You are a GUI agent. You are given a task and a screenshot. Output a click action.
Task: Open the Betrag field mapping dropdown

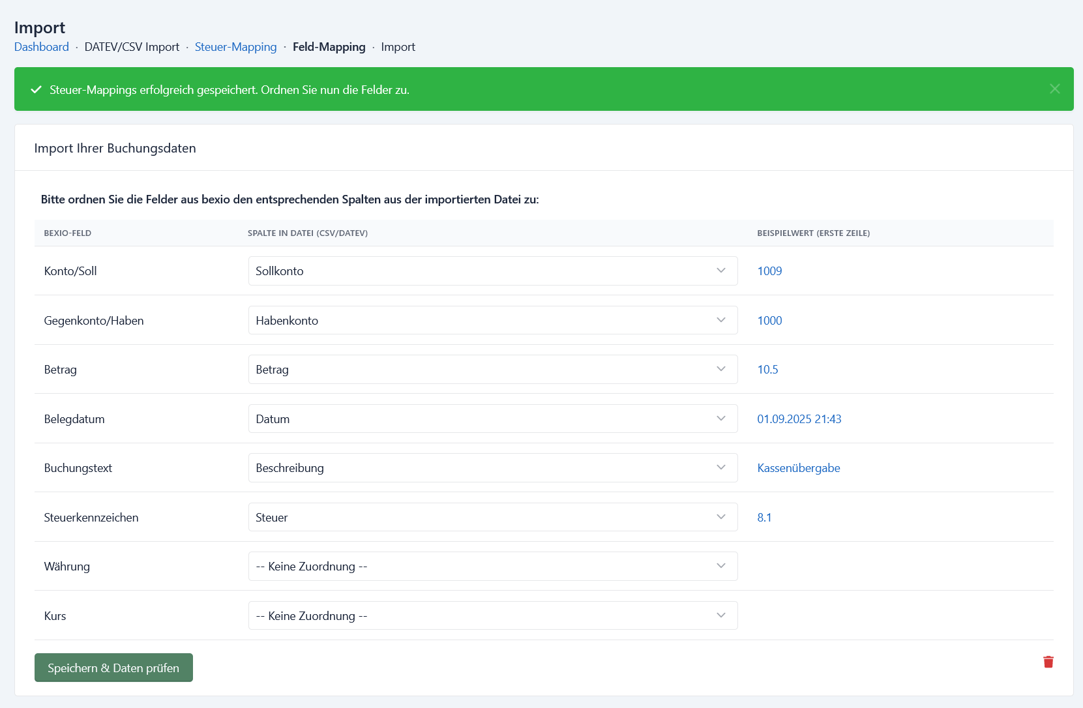click(x=492, y=369)
